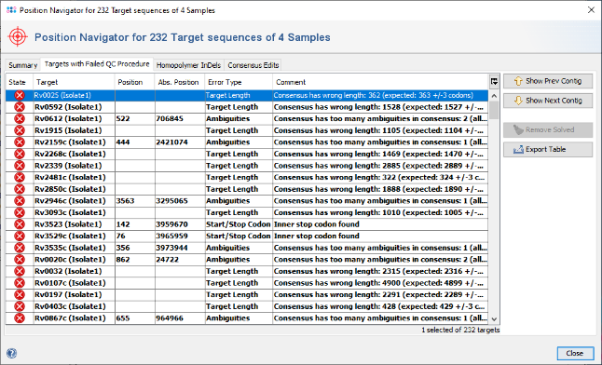
Task: Click comment with wrong length 1010
Action: [x=378, y=212]
